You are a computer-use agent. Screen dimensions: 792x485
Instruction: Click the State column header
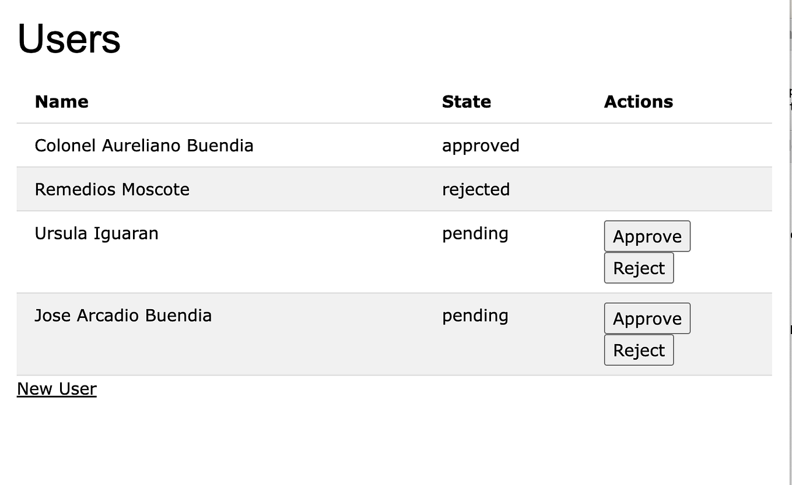(x=467, y=101)
